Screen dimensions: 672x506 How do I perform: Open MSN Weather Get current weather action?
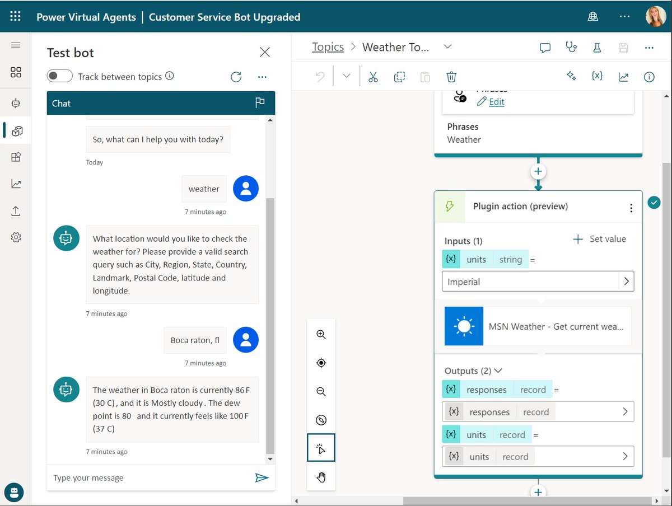pos(538,326)
